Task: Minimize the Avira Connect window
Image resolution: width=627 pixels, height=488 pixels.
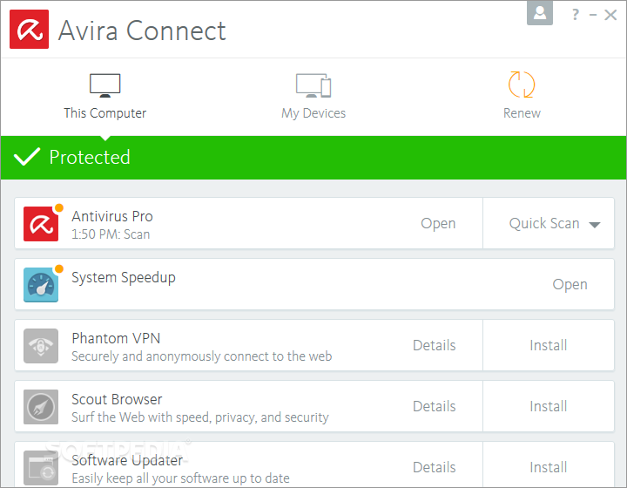Action: (593, 15)
